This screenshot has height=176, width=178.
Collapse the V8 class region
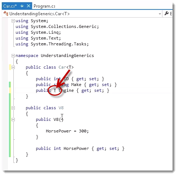coord(13,108)
